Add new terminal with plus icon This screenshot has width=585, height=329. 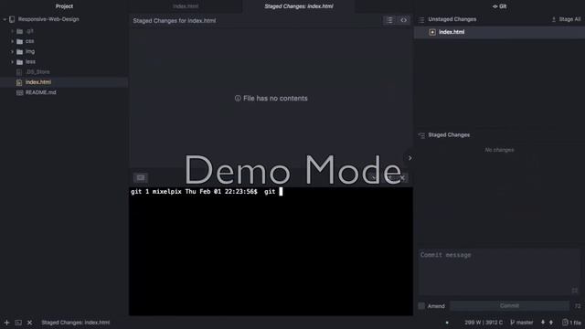[x=6, y=323]
